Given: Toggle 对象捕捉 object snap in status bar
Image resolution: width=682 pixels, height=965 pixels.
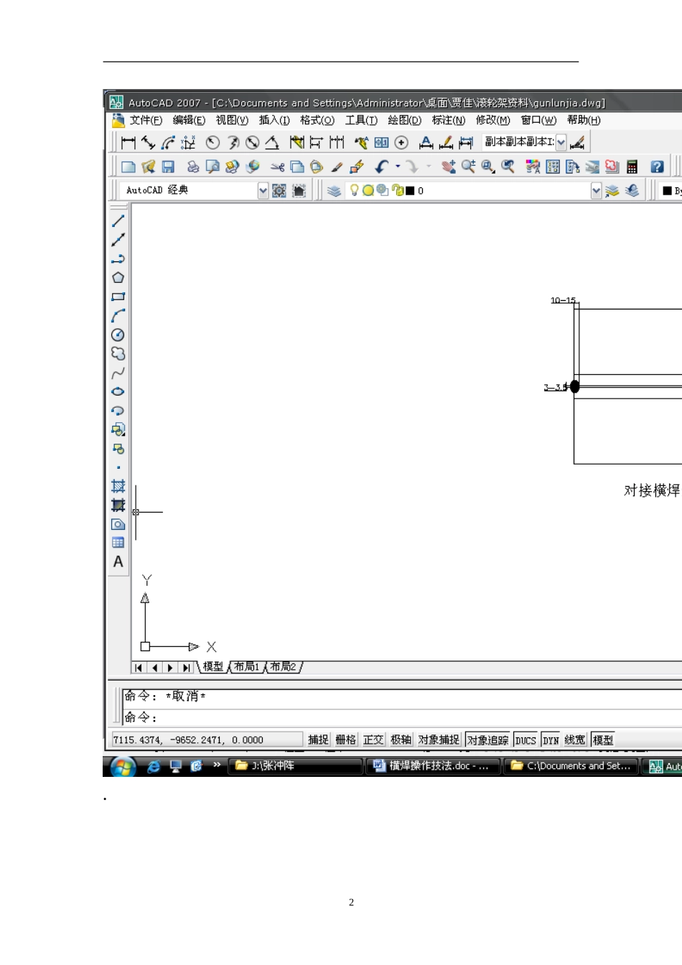Looking at the screenshot, I should pyautogui.click(x=439, y=740).
